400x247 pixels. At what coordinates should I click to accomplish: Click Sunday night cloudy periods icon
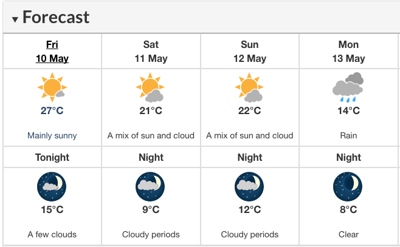(249, 186)
